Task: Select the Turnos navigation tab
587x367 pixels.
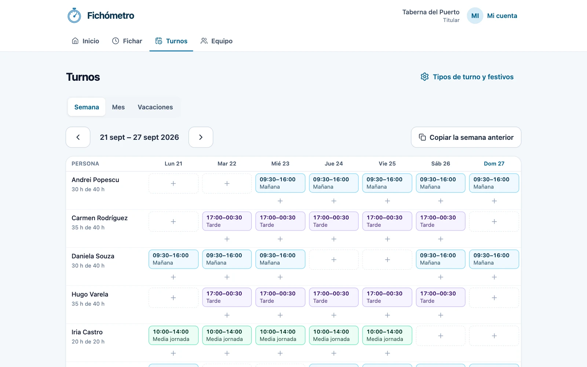Action: (x=171, y=41)
